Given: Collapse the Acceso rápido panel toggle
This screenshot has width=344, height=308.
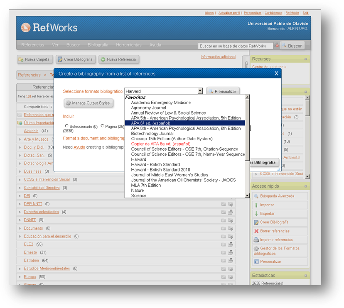Looking at the screenshot, I should tap(305, 186).
